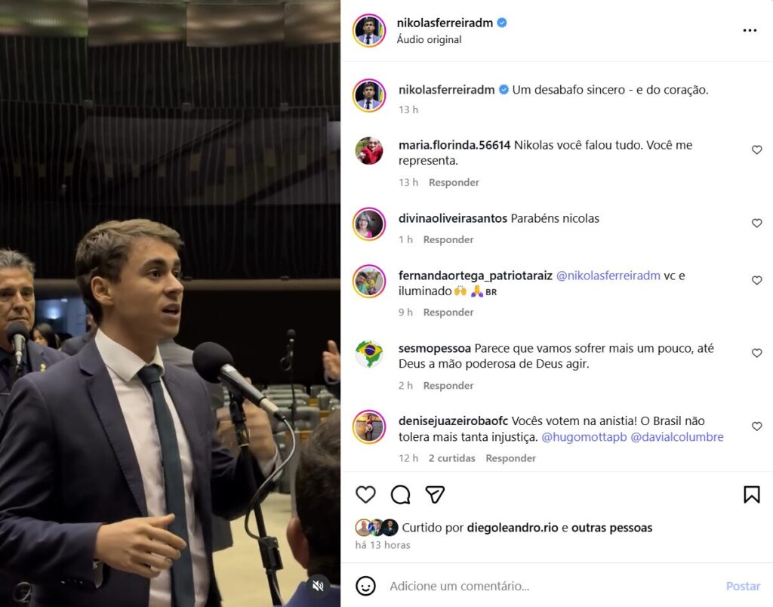Open sesmopessoa's profile picture
Screen dimensions: 773x607
tap(369, 354)
